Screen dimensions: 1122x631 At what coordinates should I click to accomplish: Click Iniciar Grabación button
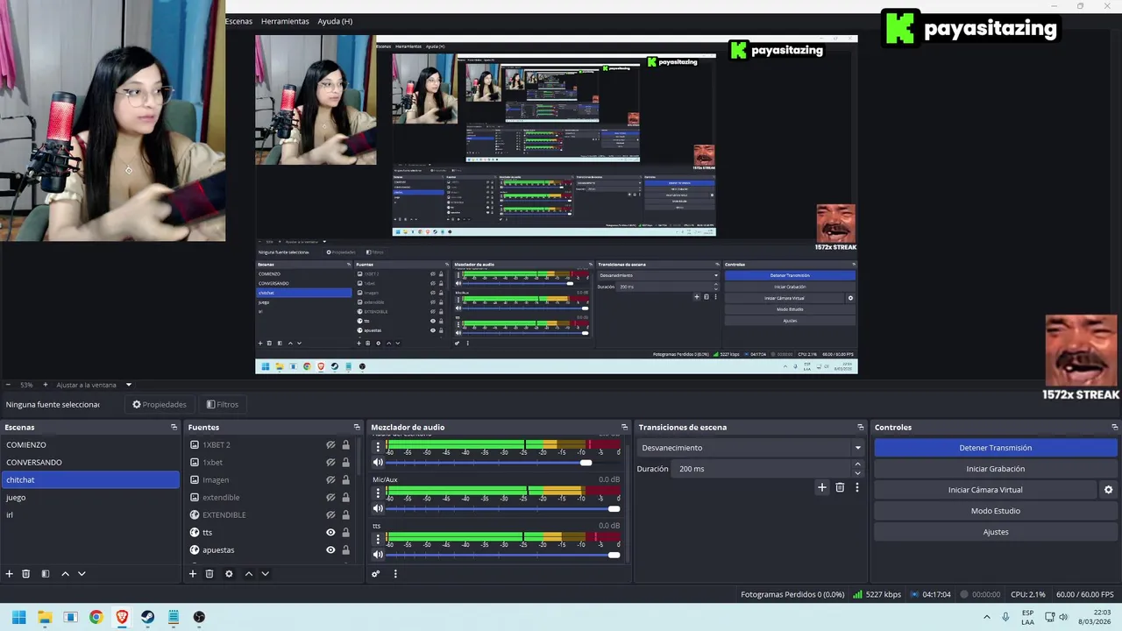point(995,469)
